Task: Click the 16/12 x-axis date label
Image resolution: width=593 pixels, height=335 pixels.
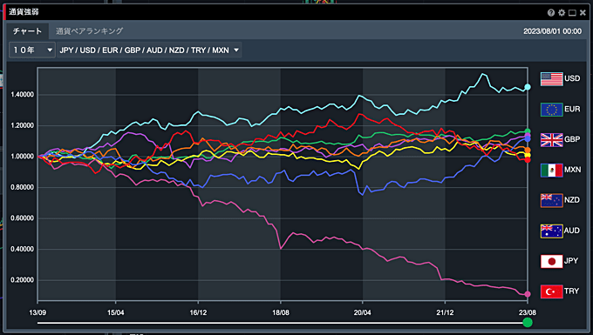Action: pyautogui.click(x=198, y=312)
